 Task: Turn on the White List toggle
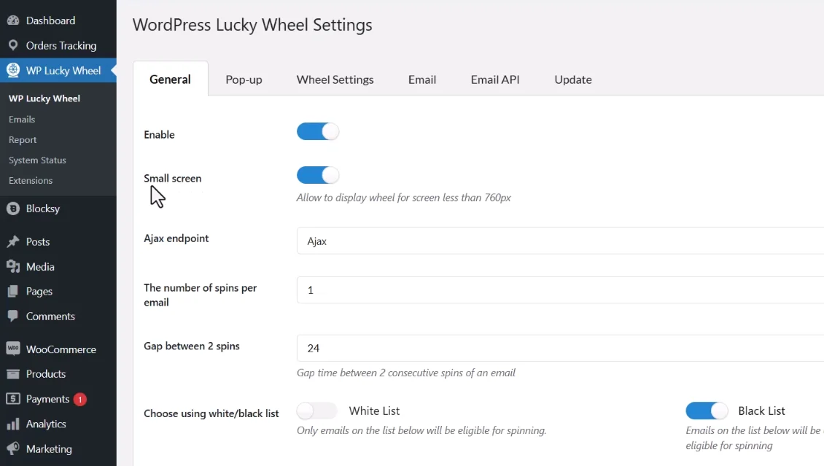[x=317, y=411]
